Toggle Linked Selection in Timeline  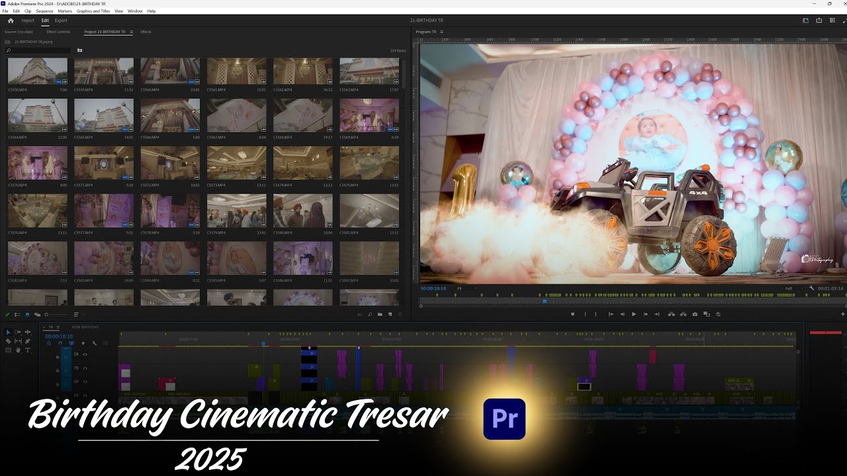point(71,343)
